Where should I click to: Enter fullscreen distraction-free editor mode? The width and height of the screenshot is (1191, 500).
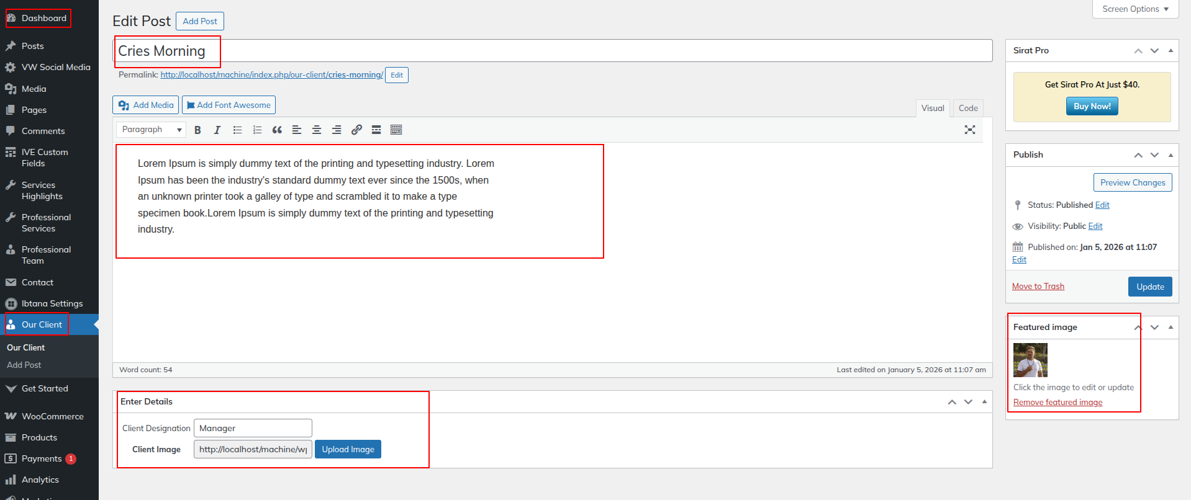point(969,130)
